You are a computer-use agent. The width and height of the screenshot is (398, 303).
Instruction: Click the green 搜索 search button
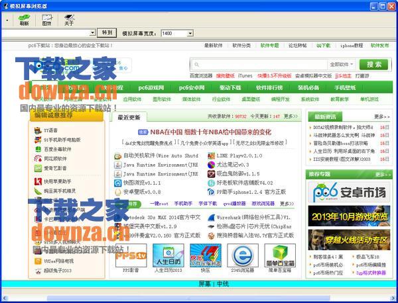[374, 65]
